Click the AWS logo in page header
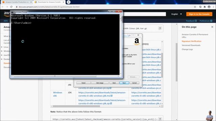The height and width of the screenshot is (121, 216). [x=7, y=14]
